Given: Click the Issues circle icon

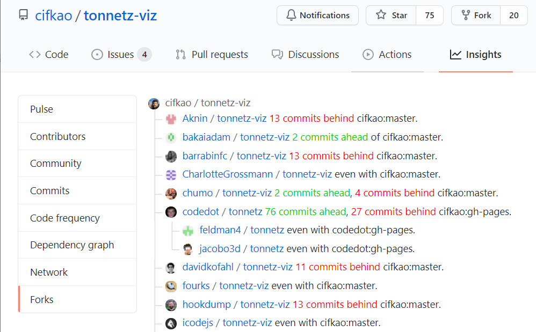Looking at the screenshot, I should (97, 55).
